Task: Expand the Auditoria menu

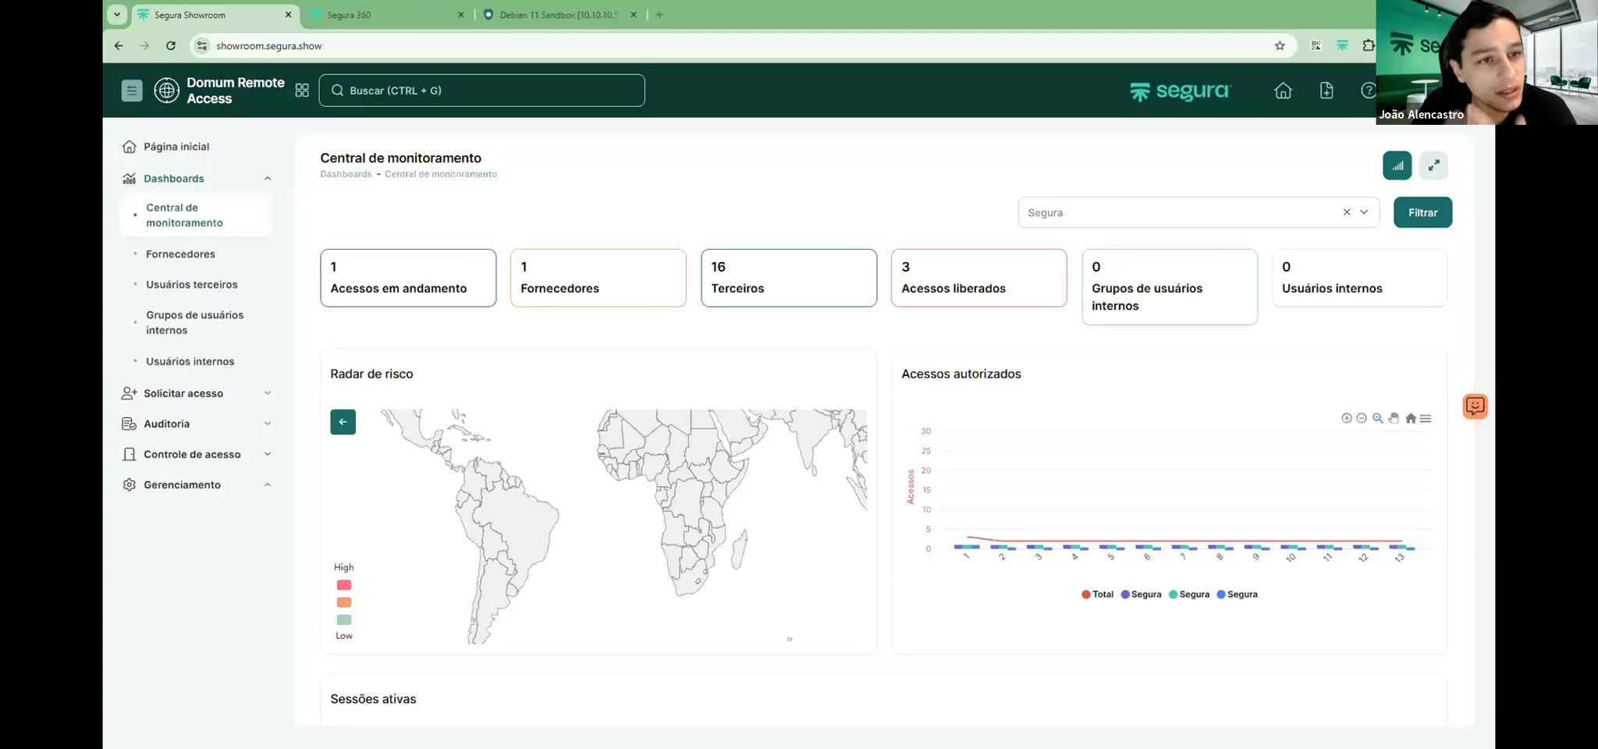Action: (x=268, y=424)
